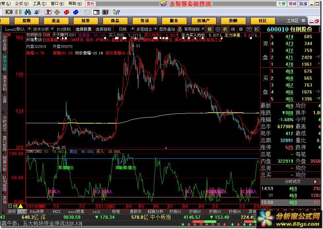Expand the 工作区 dropdown
Viewport: 323px width, 229px height.
(303, 20)
